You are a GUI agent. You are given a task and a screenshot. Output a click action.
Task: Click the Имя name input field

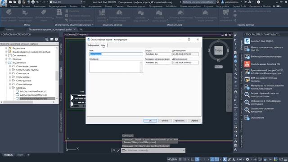(x=116, y=54)
